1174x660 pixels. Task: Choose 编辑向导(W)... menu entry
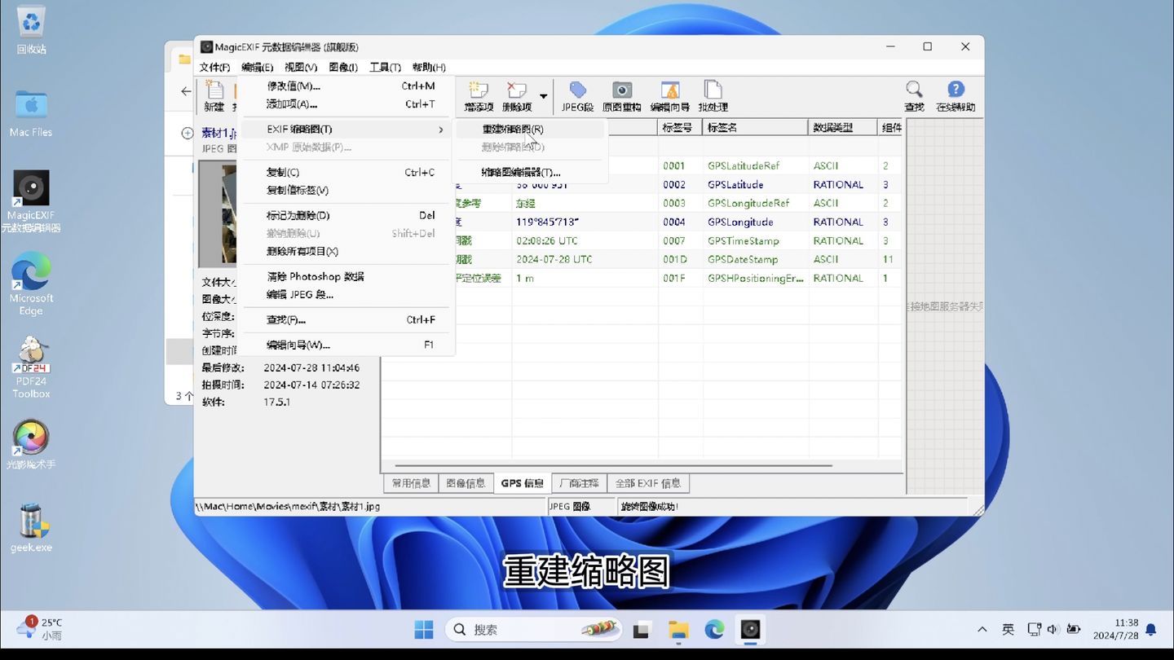pos(346,345)
